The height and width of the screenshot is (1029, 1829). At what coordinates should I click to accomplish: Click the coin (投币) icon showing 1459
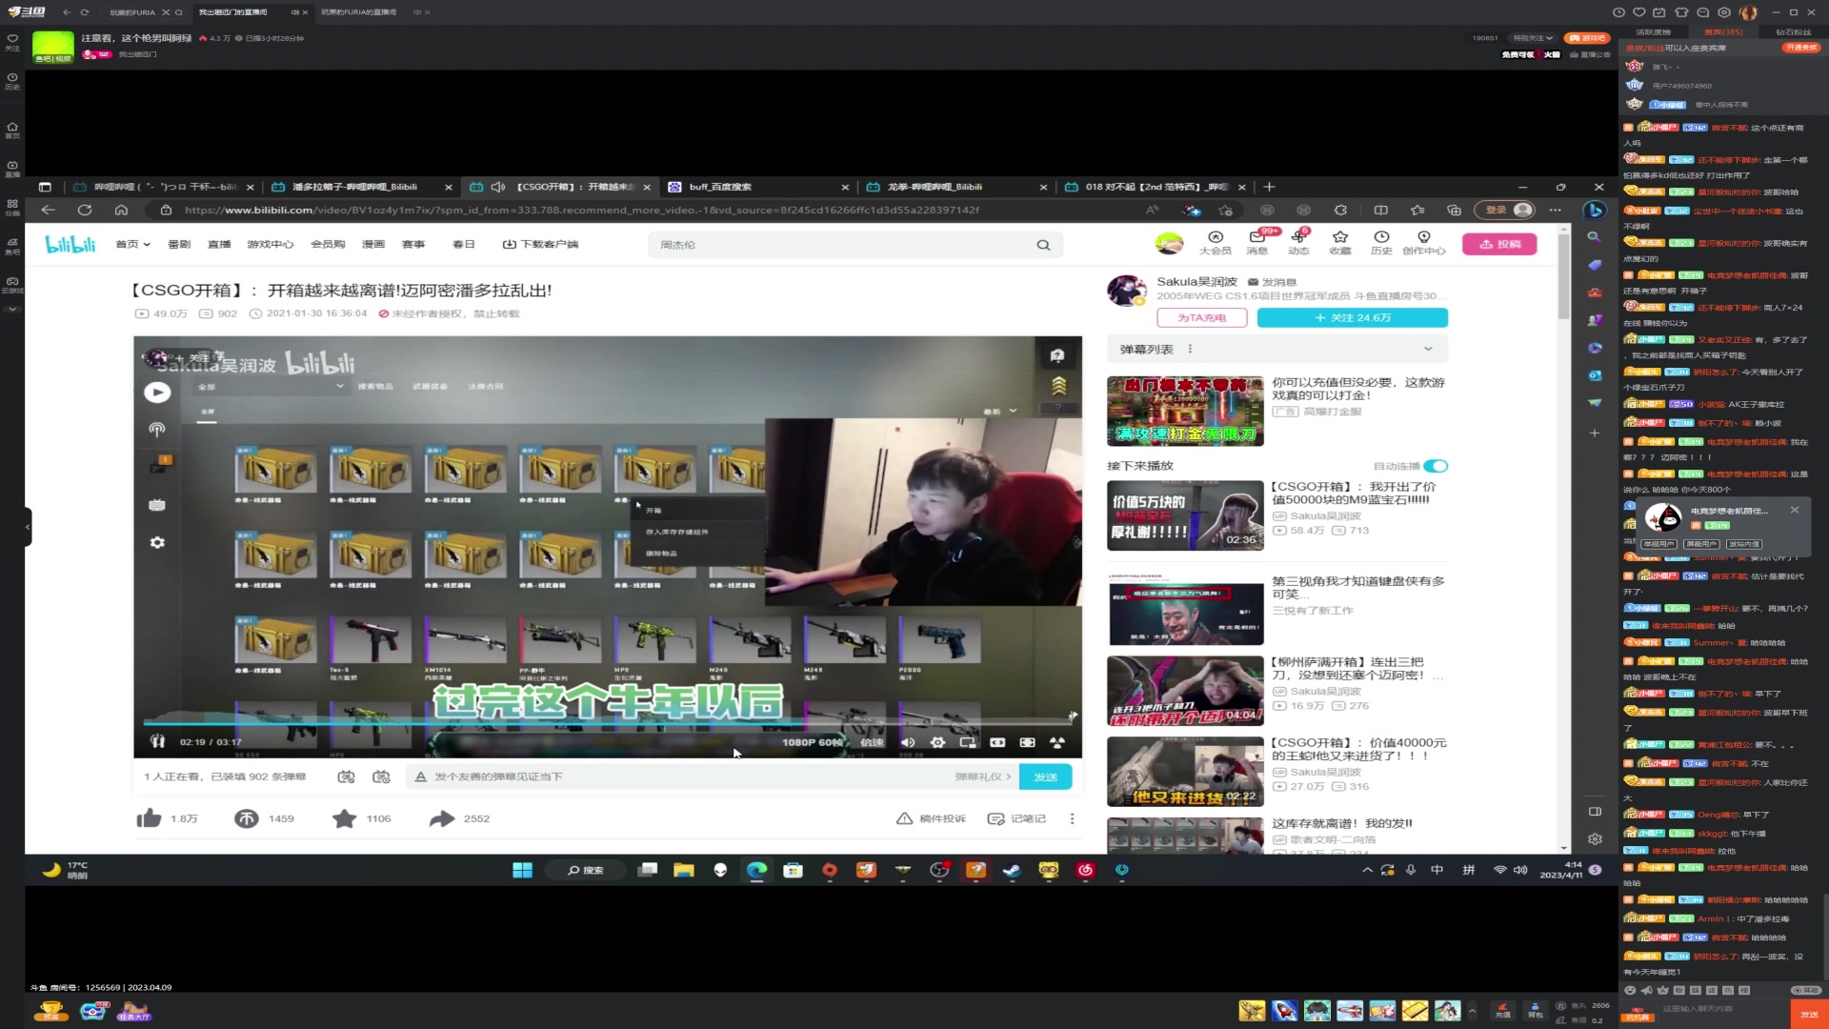(x=246, y=818)
